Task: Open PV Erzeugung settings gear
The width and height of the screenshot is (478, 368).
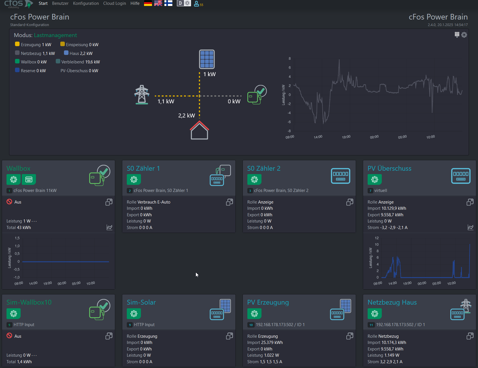Action: 254,314
